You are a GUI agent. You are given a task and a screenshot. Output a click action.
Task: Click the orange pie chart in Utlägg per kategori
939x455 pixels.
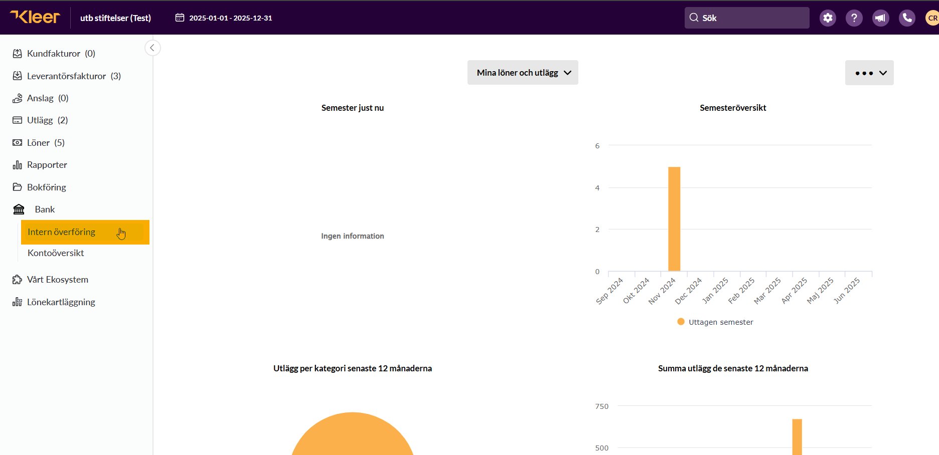coord(353,434)
